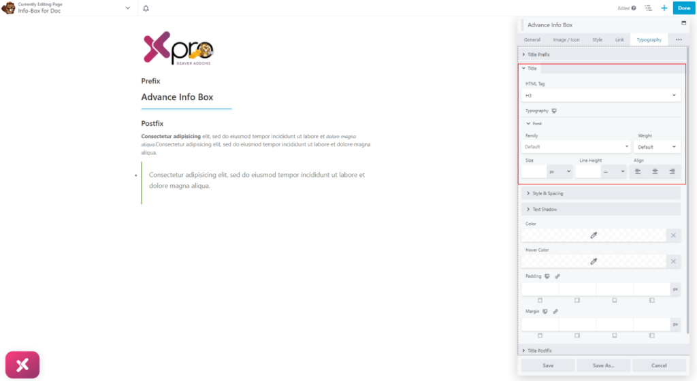The height and width of the screenshot is (381, 697).
Task: Open the HTML Tag H3 dropdown
Action: point(600,95)
